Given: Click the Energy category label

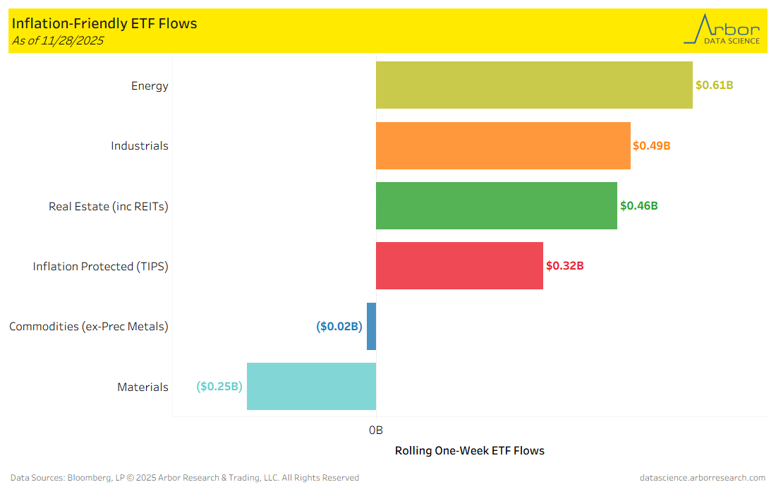Looking at the screenshot, I should (150, 86).
